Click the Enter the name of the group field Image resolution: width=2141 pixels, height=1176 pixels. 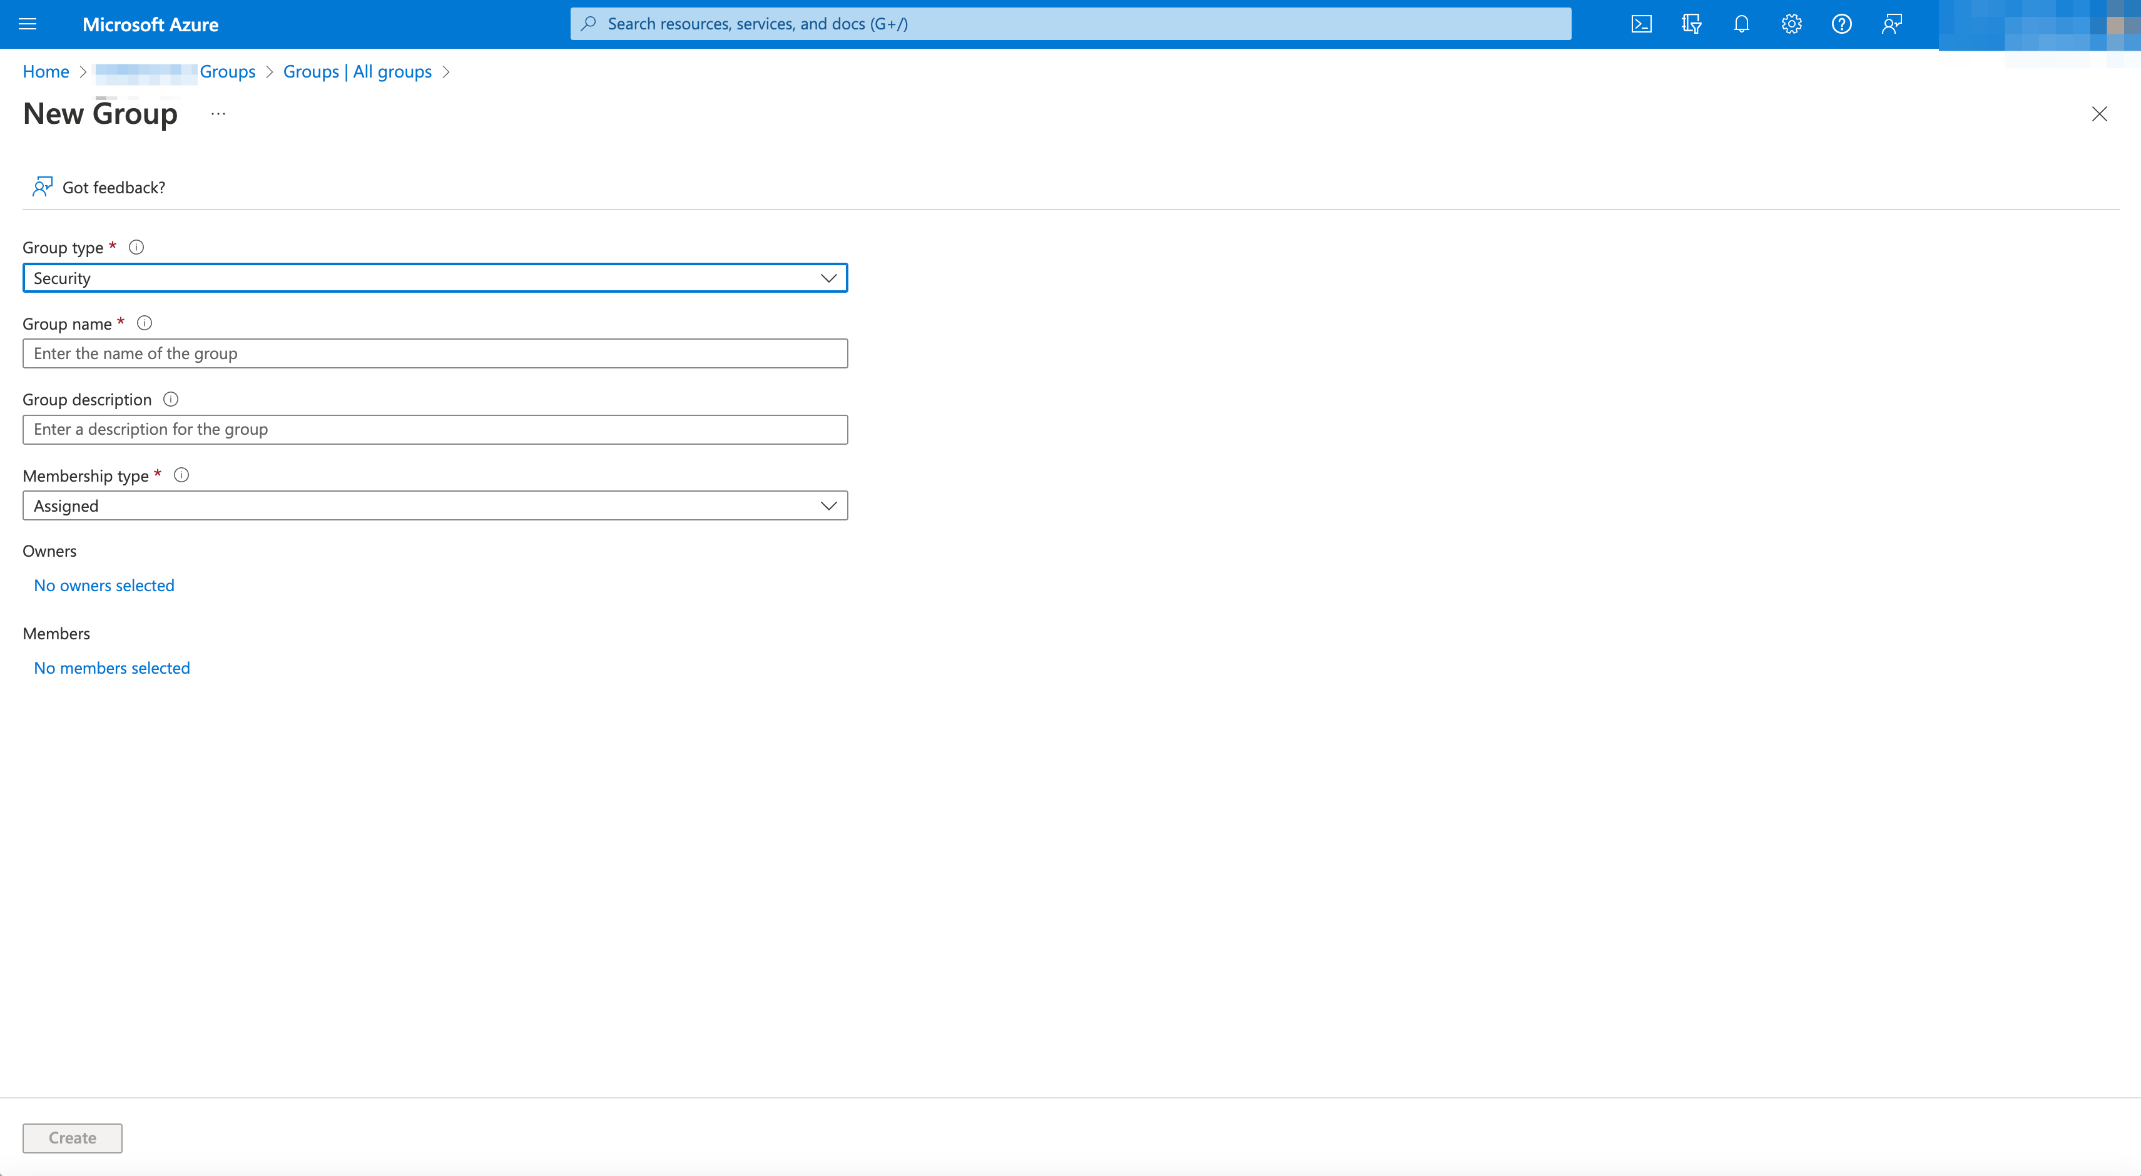[x=435, y=353]
